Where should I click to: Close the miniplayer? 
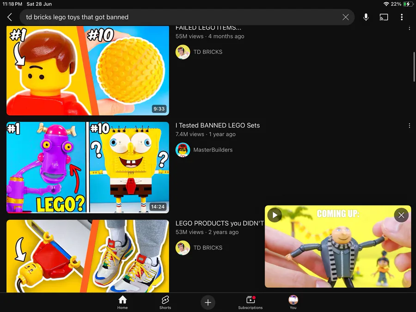401,215
